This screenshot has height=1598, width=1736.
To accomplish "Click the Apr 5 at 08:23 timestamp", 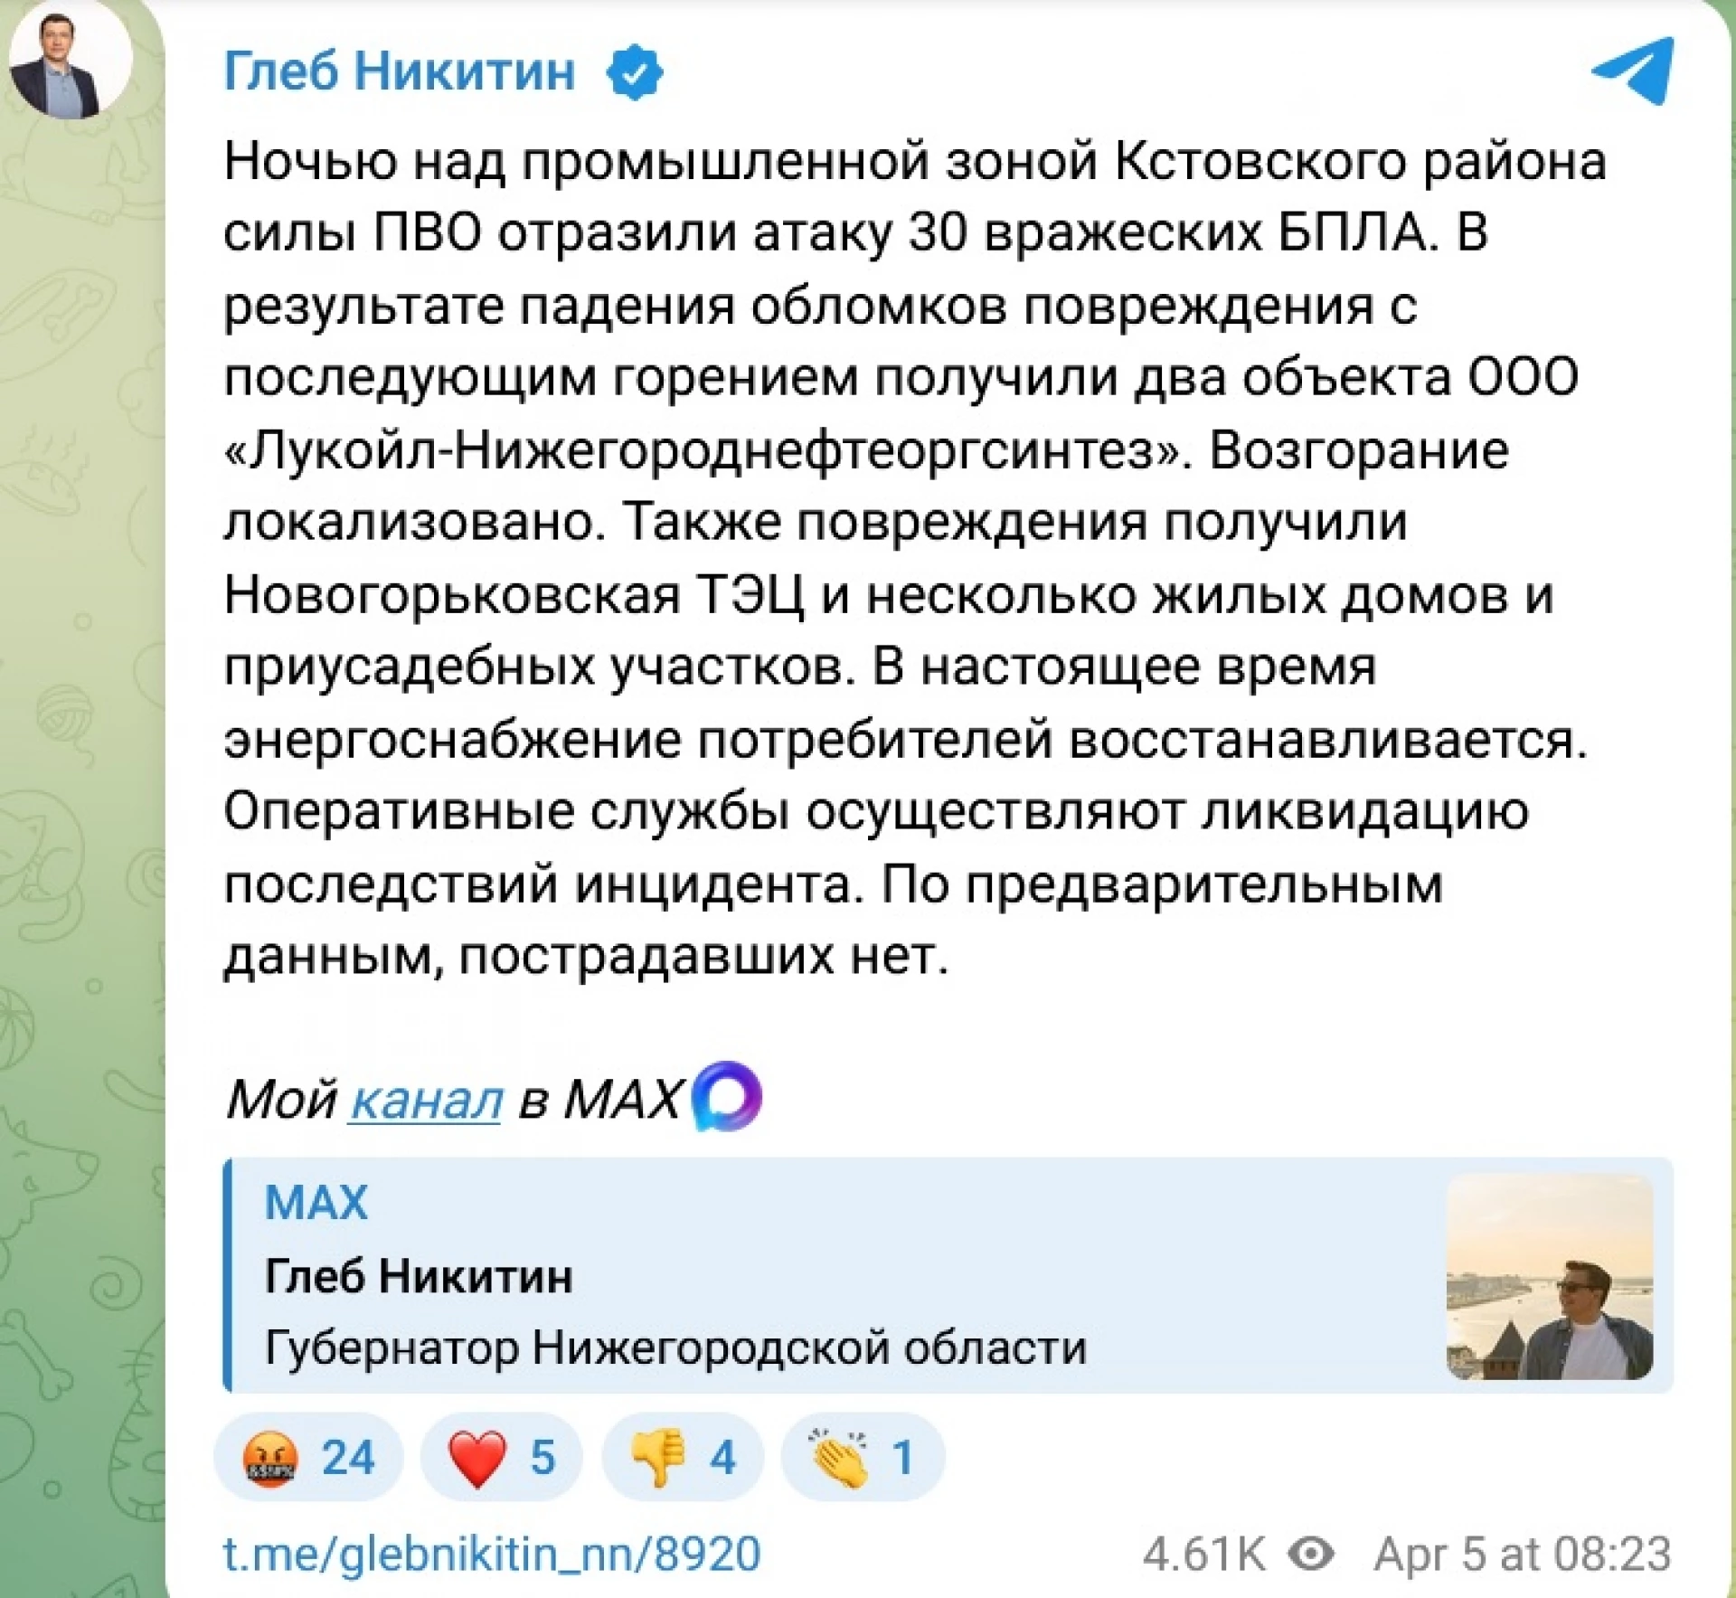I will (x=1522, y=1555).
